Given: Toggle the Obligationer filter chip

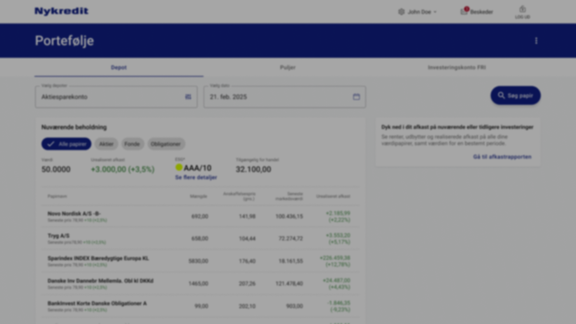Looking at the screenshot, I should [166, 144].
